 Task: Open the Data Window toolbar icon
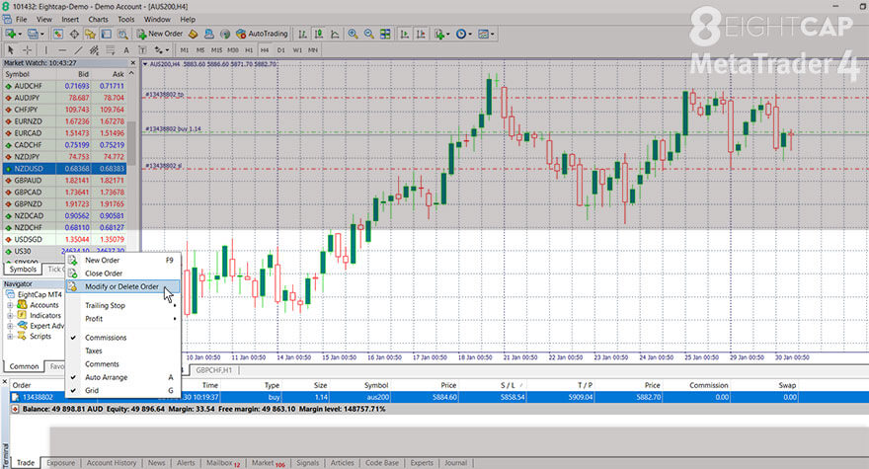click(74, 34)
